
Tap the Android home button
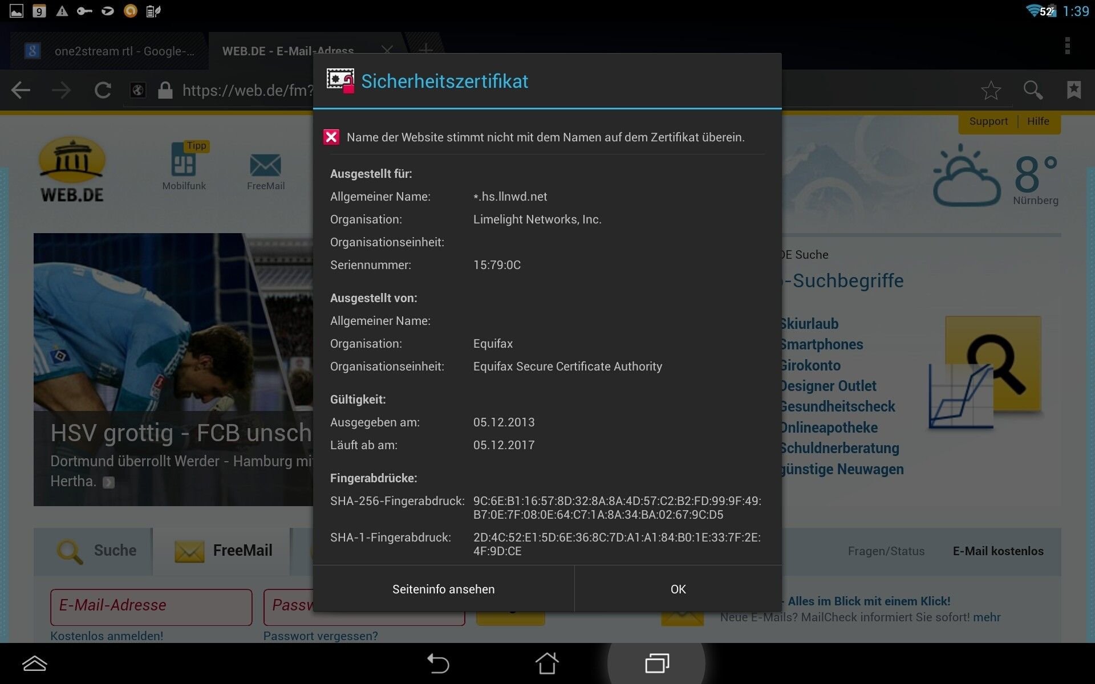click(547, 663)
